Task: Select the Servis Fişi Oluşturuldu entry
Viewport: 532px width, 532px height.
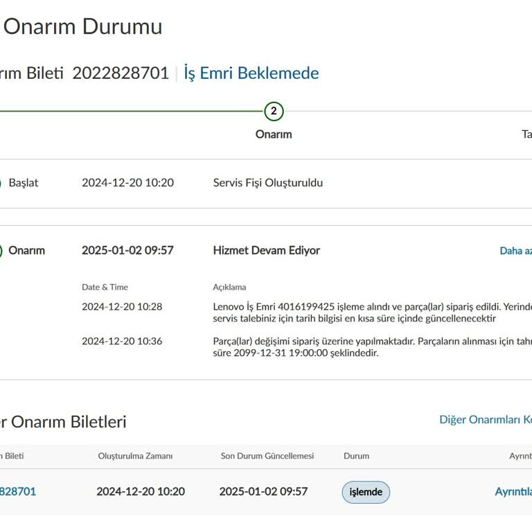Action: click(267, 183)
